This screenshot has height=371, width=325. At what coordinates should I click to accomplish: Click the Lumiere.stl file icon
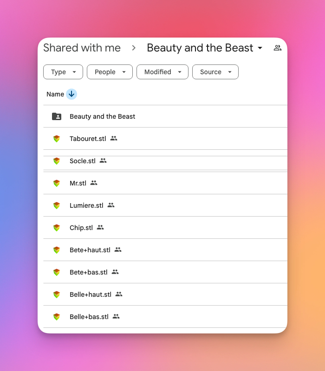(57, 205)
